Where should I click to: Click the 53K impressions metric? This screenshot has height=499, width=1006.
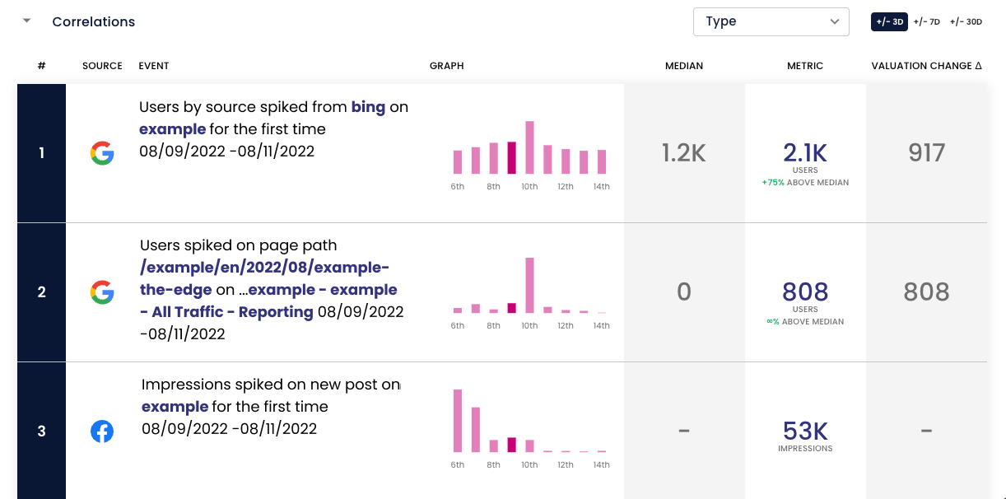click(x=805, y=431)
